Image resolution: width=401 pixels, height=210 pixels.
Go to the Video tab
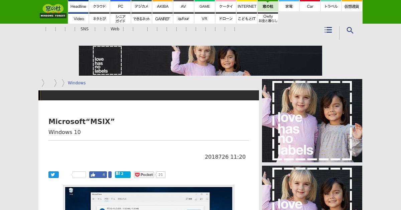78,18
